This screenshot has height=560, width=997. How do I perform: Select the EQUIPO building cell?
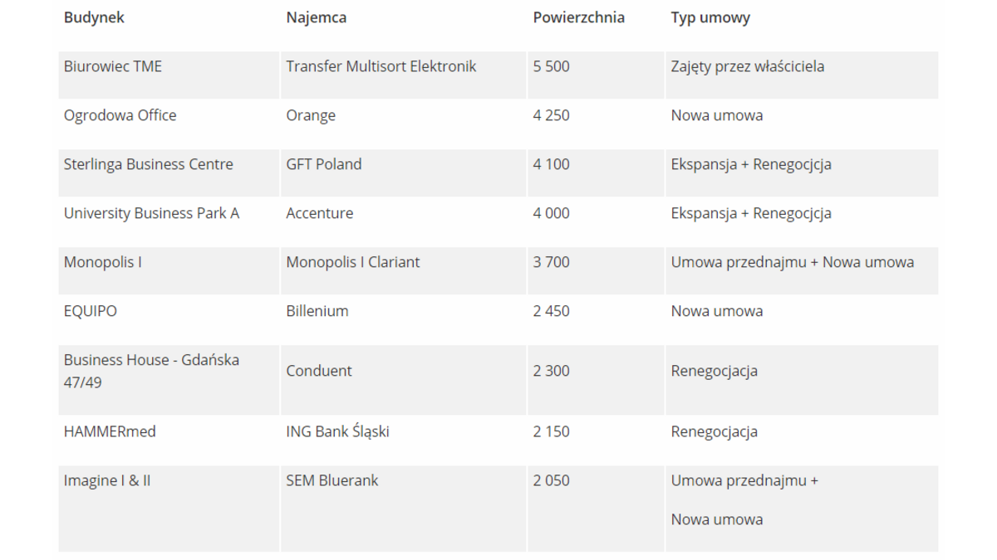click(x=91, y=311)
